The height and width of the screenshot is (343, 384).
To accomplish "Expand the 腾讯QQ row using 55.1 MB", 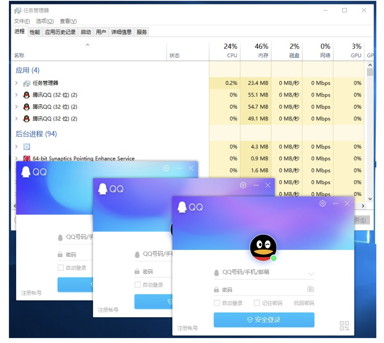I will tap(16, 95).
